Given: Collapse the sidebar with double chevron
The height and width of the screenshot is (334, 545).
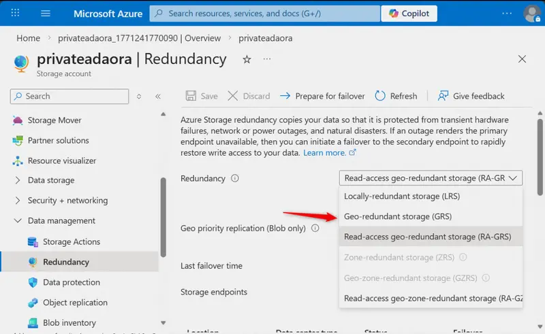Looking at the screenshot, I should 158,96.
